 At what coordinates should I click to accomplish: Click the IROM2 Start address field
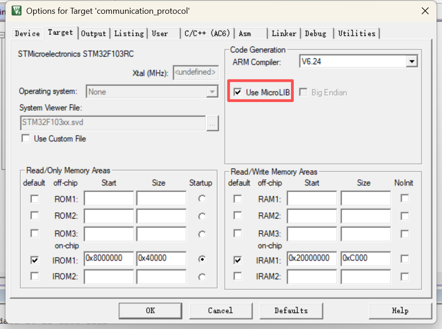109,277
